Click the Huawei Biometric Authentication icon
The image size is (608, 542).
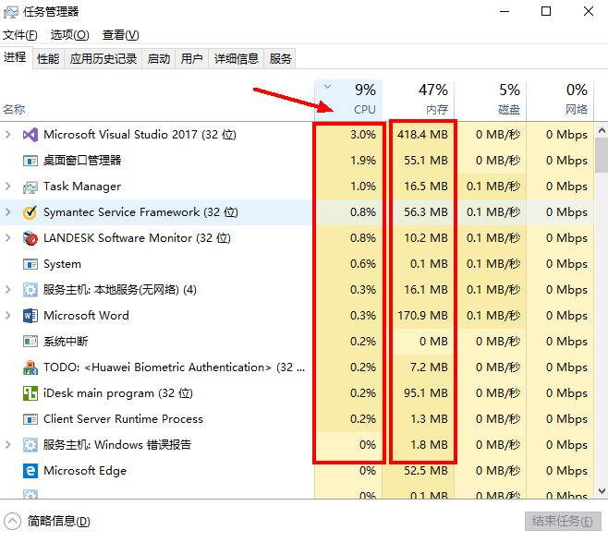click(30, 367)
